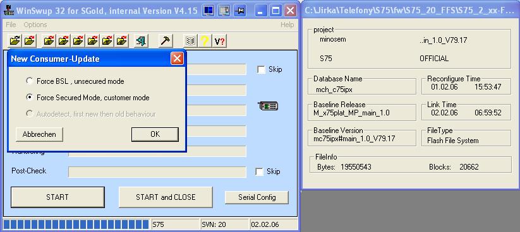The height and width of the screenshot is (232, 520).
Task: Click the blue monitor title bar icon
Action: (x=208, y=11)
